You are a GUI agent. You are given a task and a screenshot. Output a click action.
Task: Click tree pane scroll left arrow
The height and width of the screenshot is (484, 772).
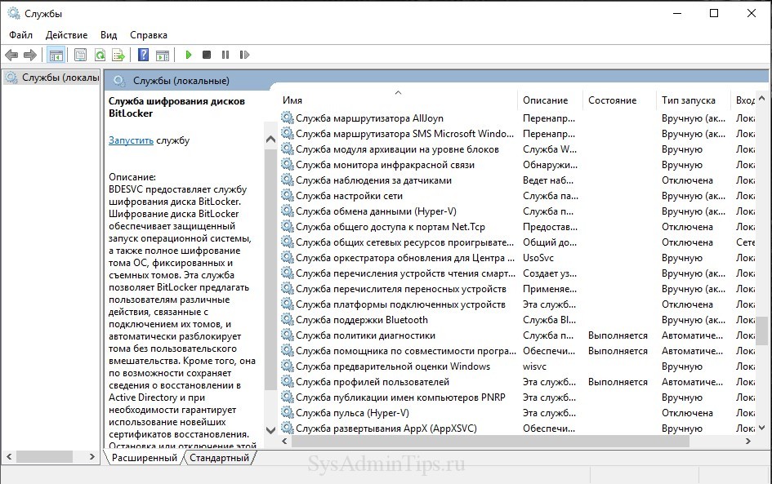click(x=9, y=457)
